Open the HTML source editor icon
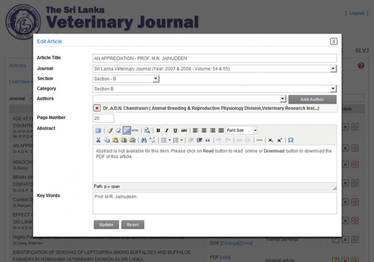Screen dimensions: 374x262 point(135,130)
